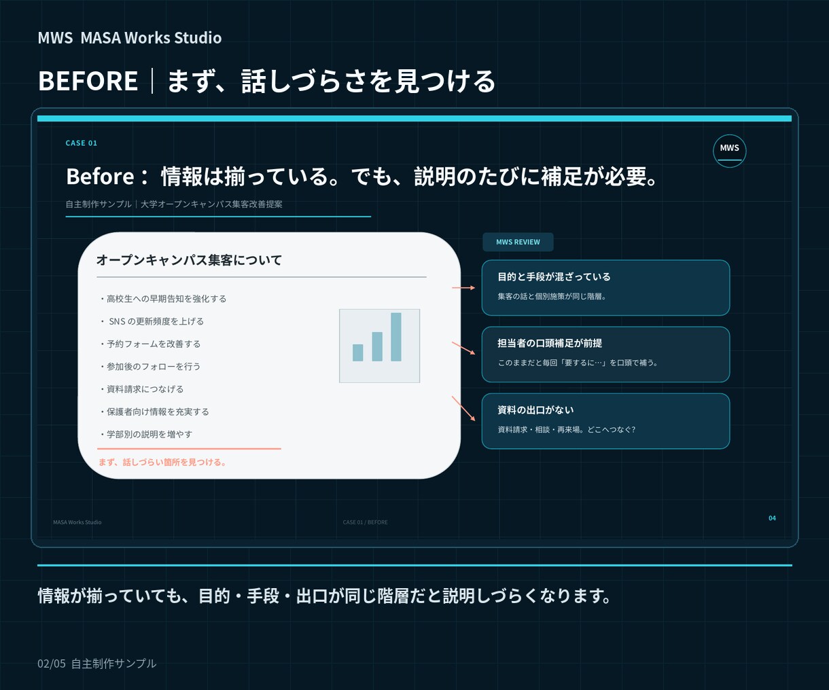Click the オープンキャンパス集客について heading

point(189,260)
